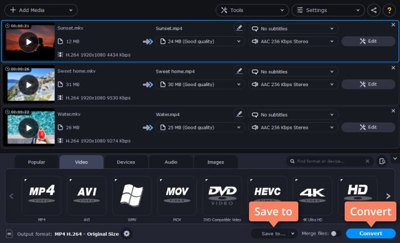This screenshot has height=243, width=400.
Task: Open 30 MB quality dropdown for Sweet home
Action: click(x=200, y=84)
